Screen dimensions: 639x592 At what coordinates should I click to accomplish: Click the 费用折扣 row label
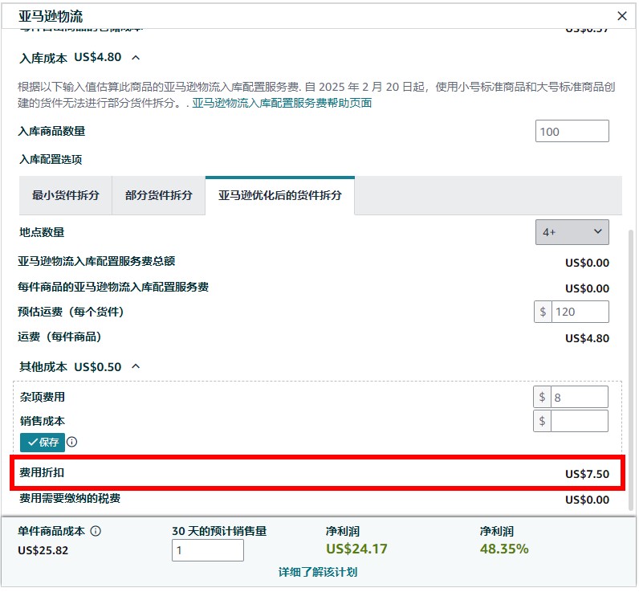coord(42,472)
